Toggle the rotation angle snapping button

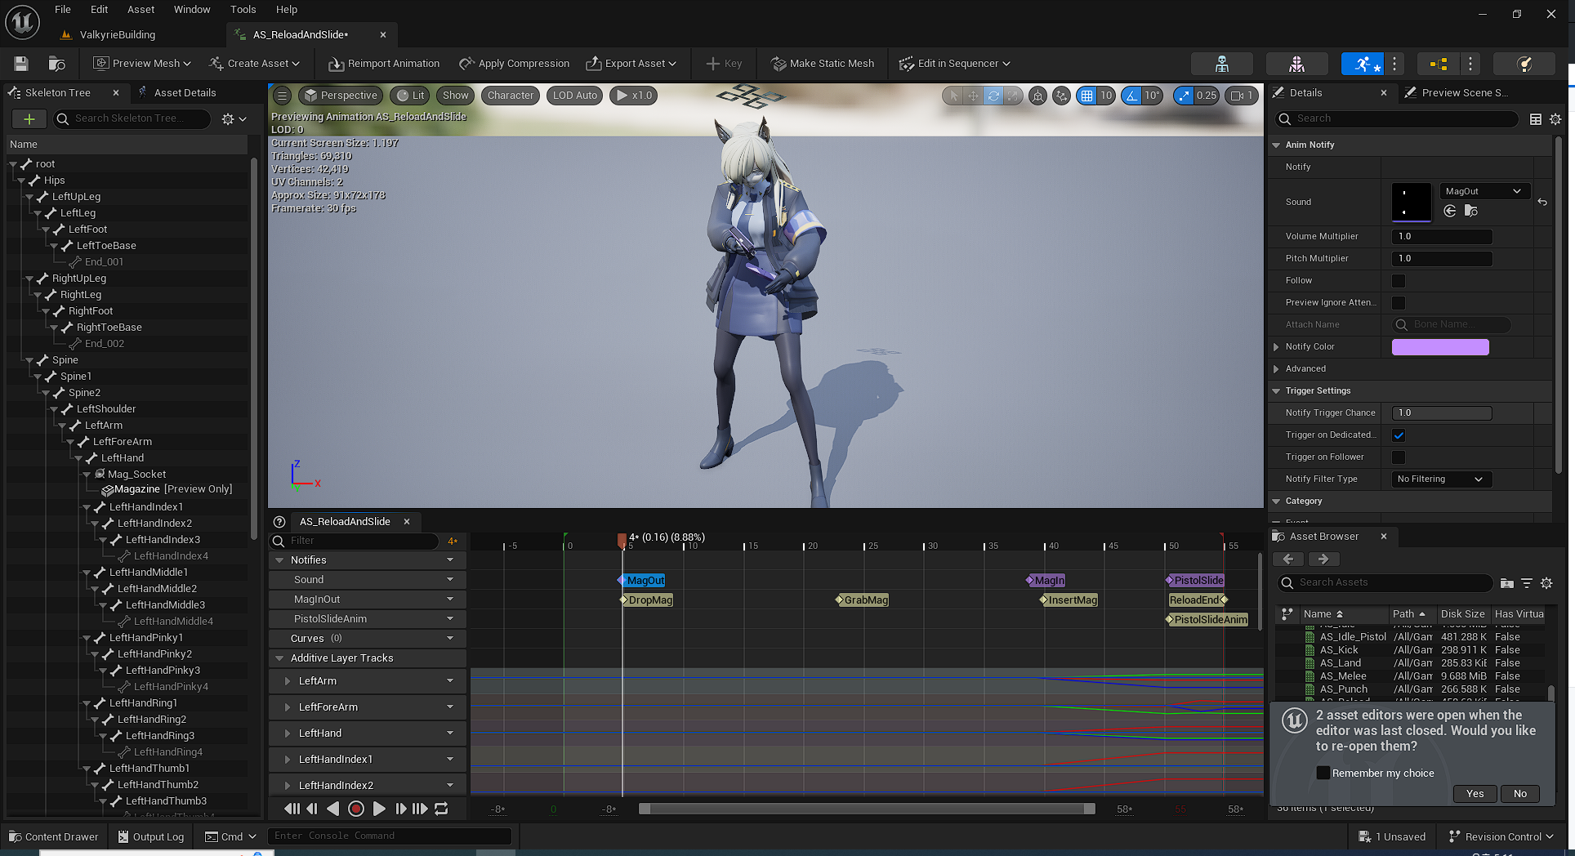click(x=1131, y=96)
